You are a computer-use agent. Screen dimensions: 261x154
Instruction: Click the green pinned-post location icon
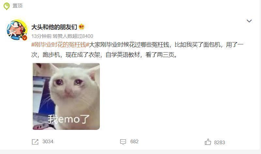click(x=7, y=6)
